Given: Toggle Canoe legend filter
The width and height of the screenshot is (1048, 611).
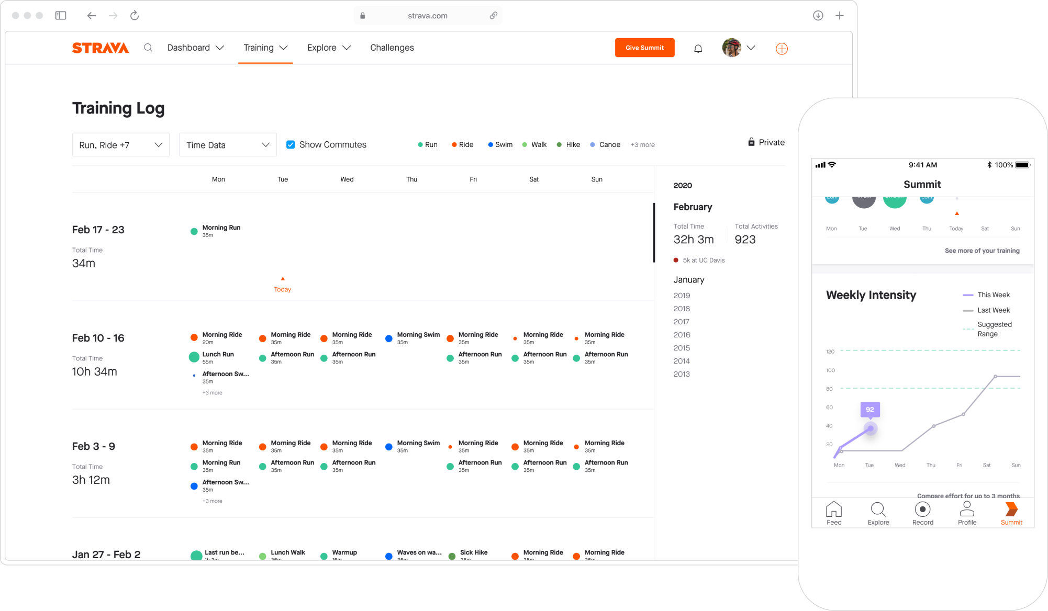Looking at the screenshot, I should (x=605, y=145).
